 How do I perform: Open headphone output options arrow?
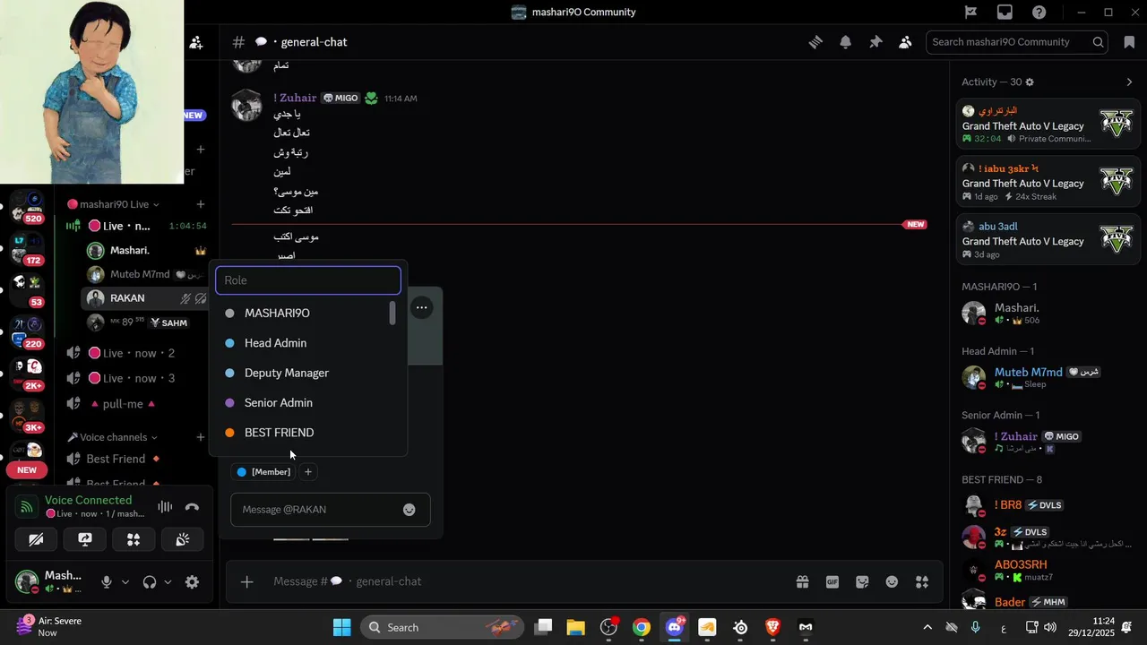[x=168, y=582]
